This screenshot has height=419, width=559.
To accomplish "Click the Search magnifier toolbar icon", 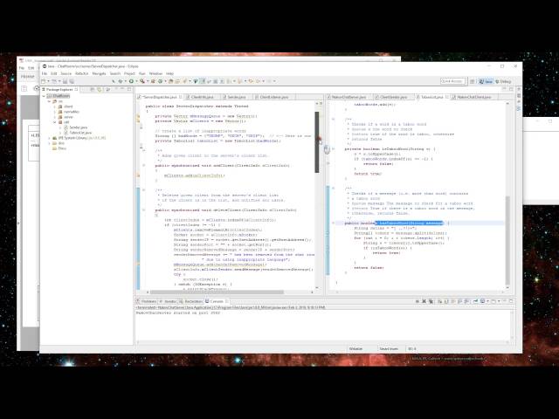I will (141, 81).
